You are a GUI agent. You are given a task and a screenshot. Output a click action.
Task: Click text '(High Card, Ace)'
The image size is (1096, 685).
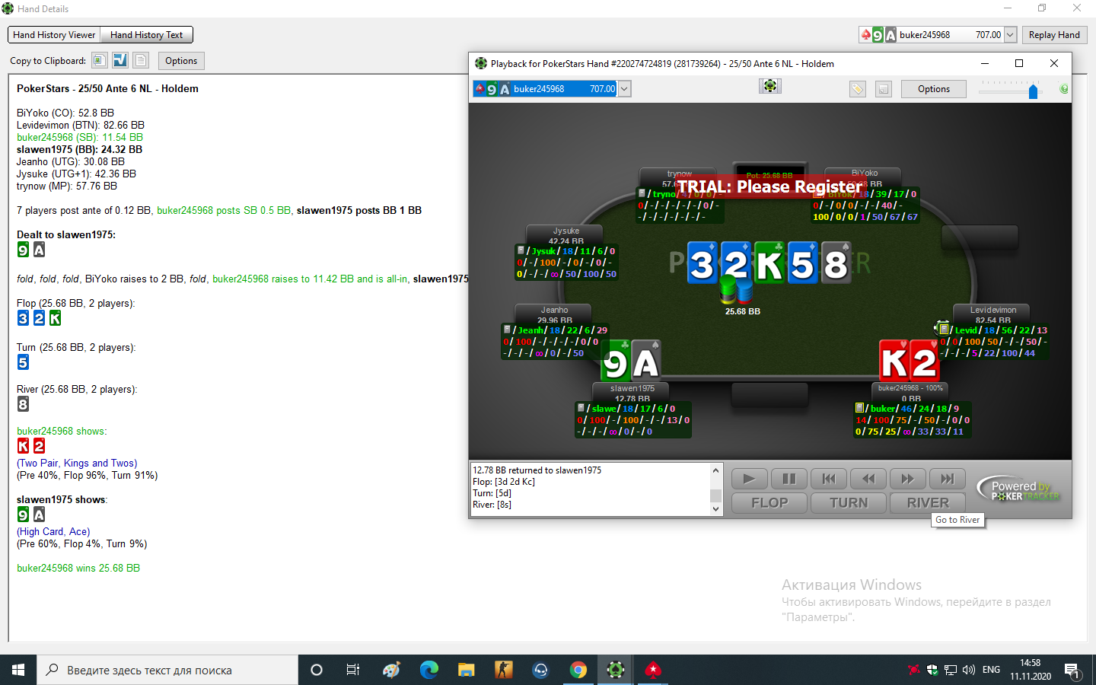click(x=53, y=531)
